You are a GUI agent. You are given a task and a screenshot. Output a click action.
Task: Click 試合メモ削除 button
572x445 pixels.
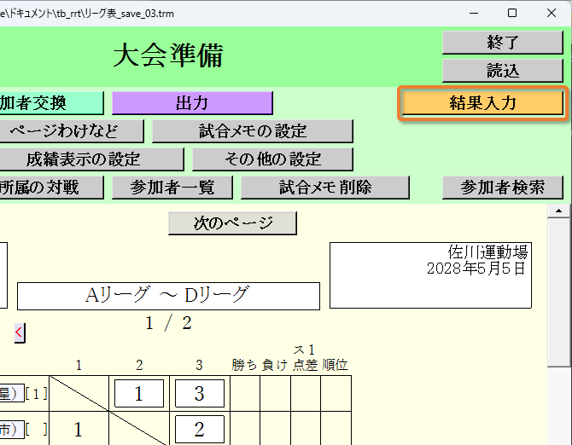click(x=325, y=188)
